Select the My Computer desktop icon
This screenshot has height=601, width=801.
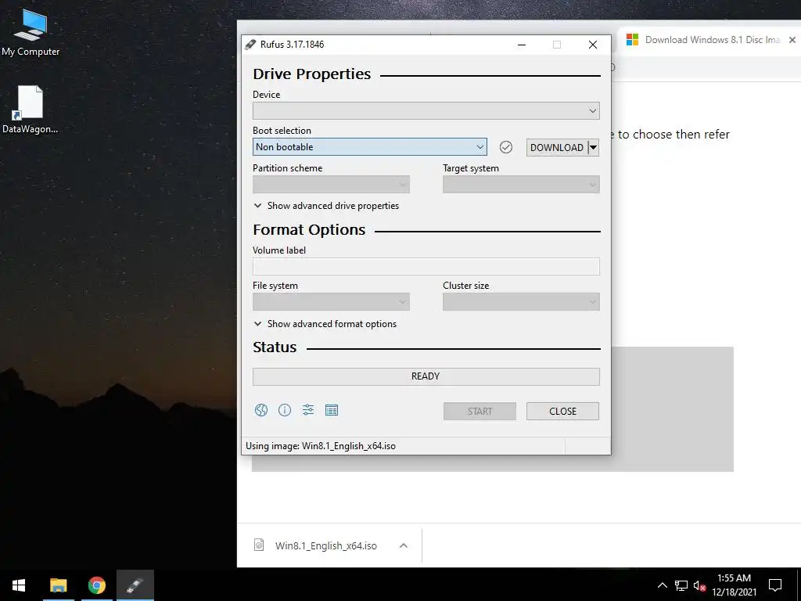point(31,32)
